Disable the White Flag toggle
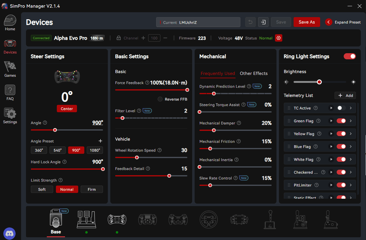The width and height of the screenshot is (366, 240). coord(341,159)
